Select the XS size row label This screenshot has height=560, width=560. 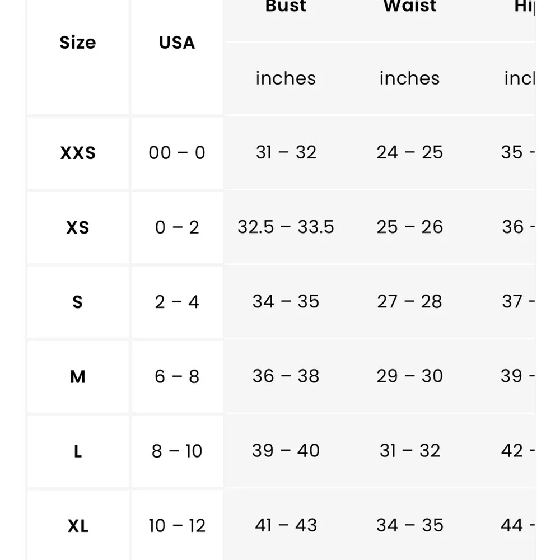(x=78, y=227)
